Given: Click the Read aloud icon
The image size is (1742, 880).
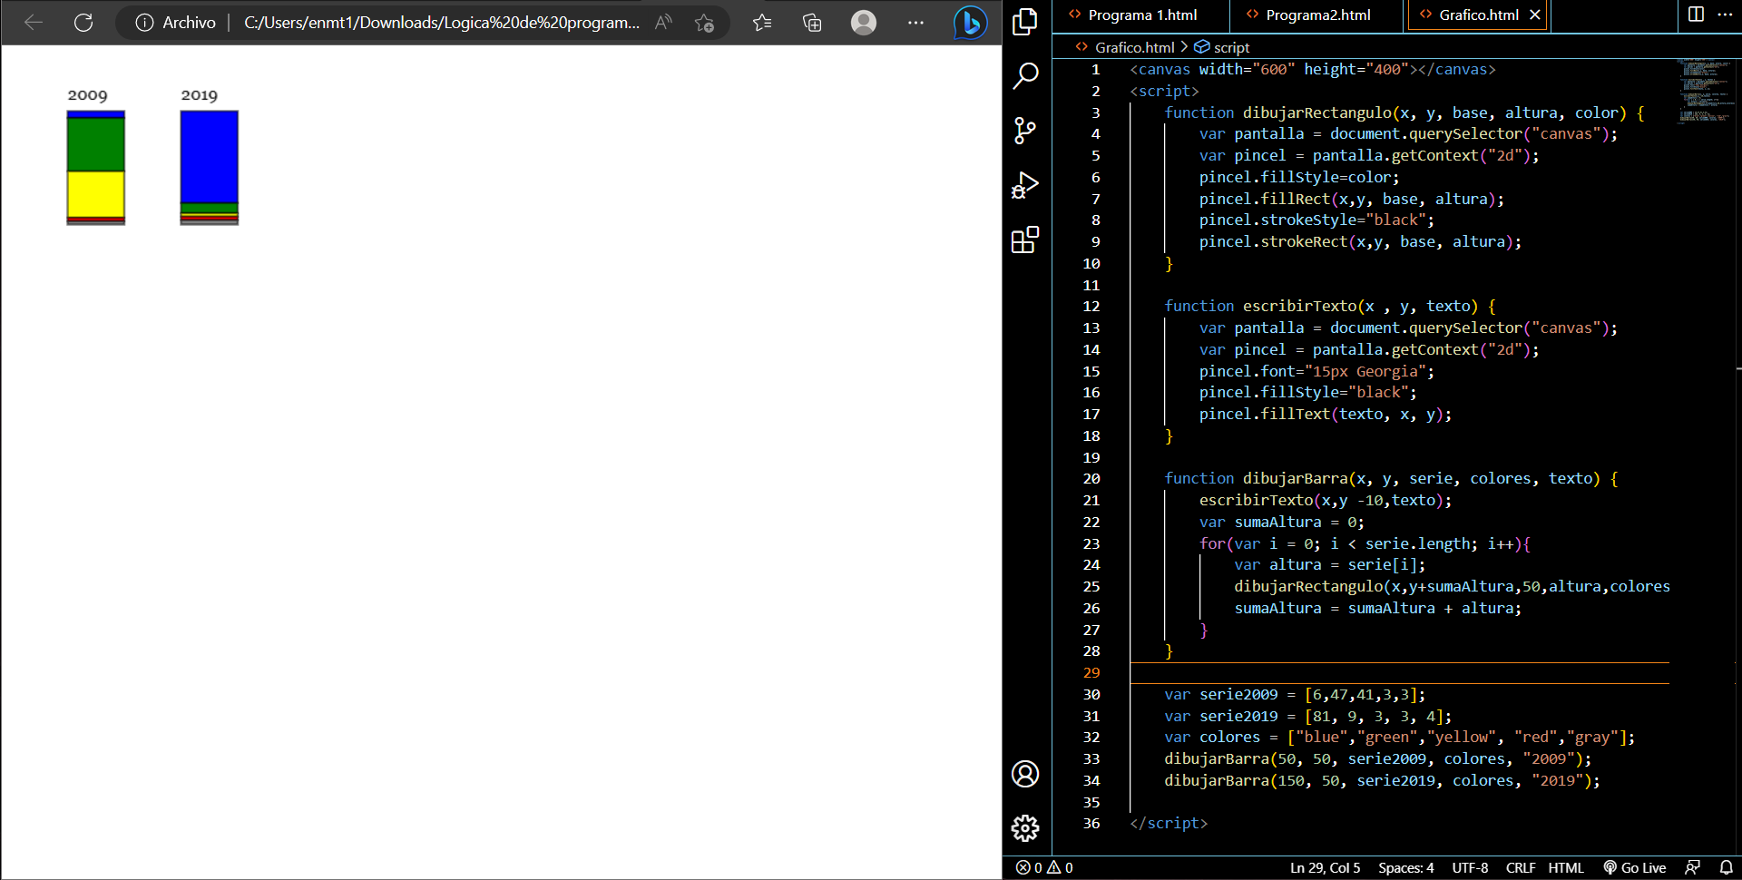Looking at the screenshot, I should (664, 23).
